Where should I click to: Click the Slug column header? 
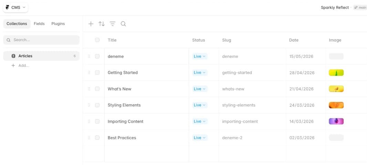point(227,40)
